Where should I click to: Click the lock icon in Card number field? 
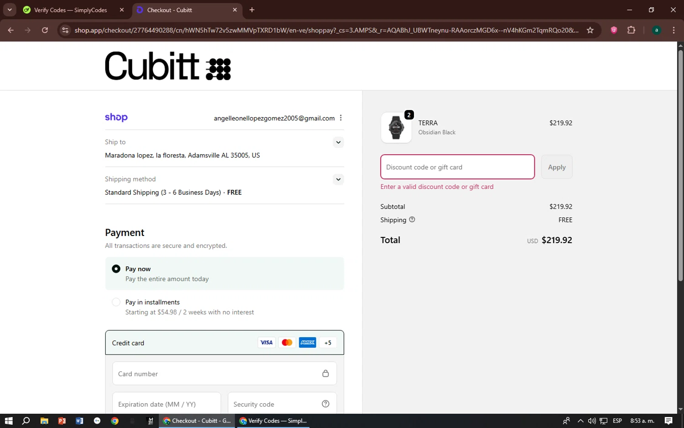point(326,374)
